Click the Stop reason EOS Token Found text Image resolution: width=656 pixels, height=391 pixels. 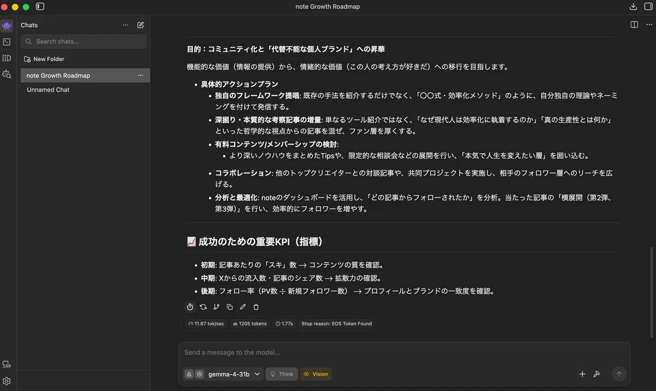(336, 323)
